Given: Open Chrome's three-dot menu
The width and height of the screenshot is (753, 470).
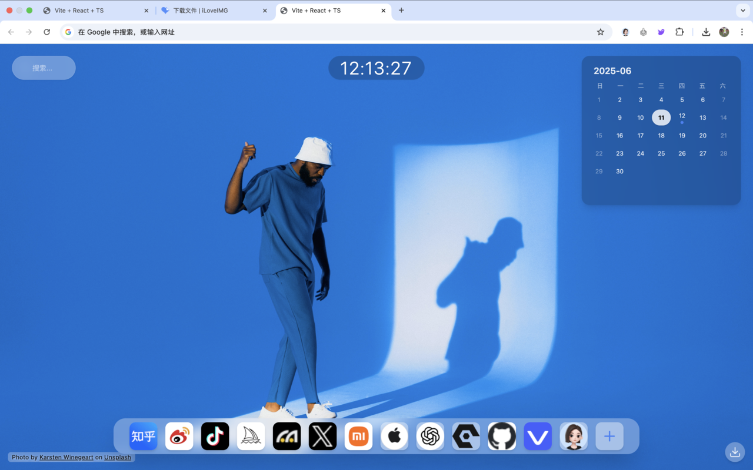Looking at the screenshot, I should click(742, 32).
